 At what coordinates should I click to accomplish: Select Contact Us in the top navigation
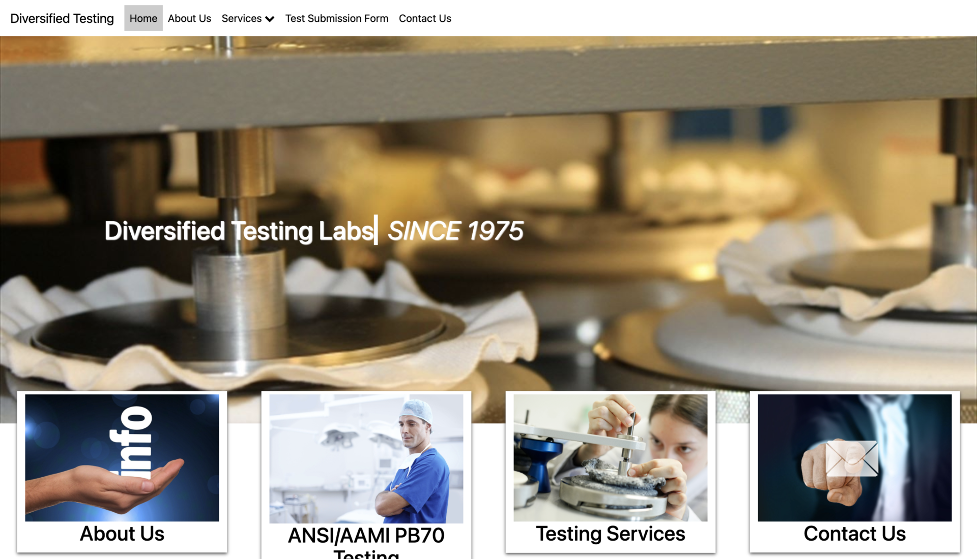tap(425, 18)
